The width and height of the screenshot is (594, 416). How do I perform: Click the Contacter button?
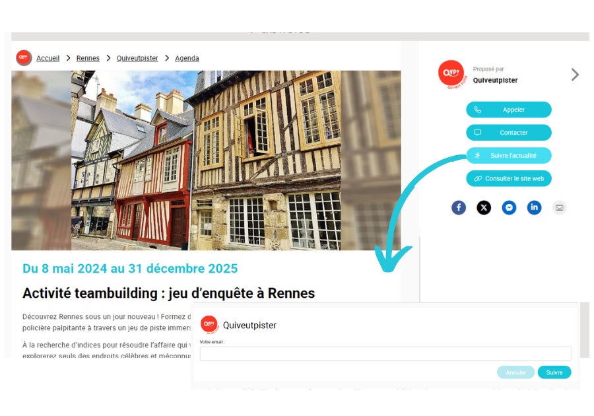pos(509,133)
